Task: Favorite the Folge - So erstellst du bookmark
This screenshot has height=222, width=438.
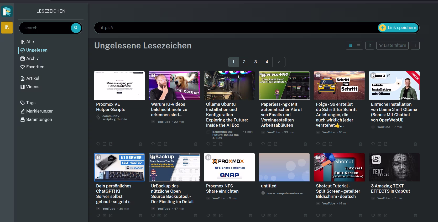Action: click(x=318, y=144)
